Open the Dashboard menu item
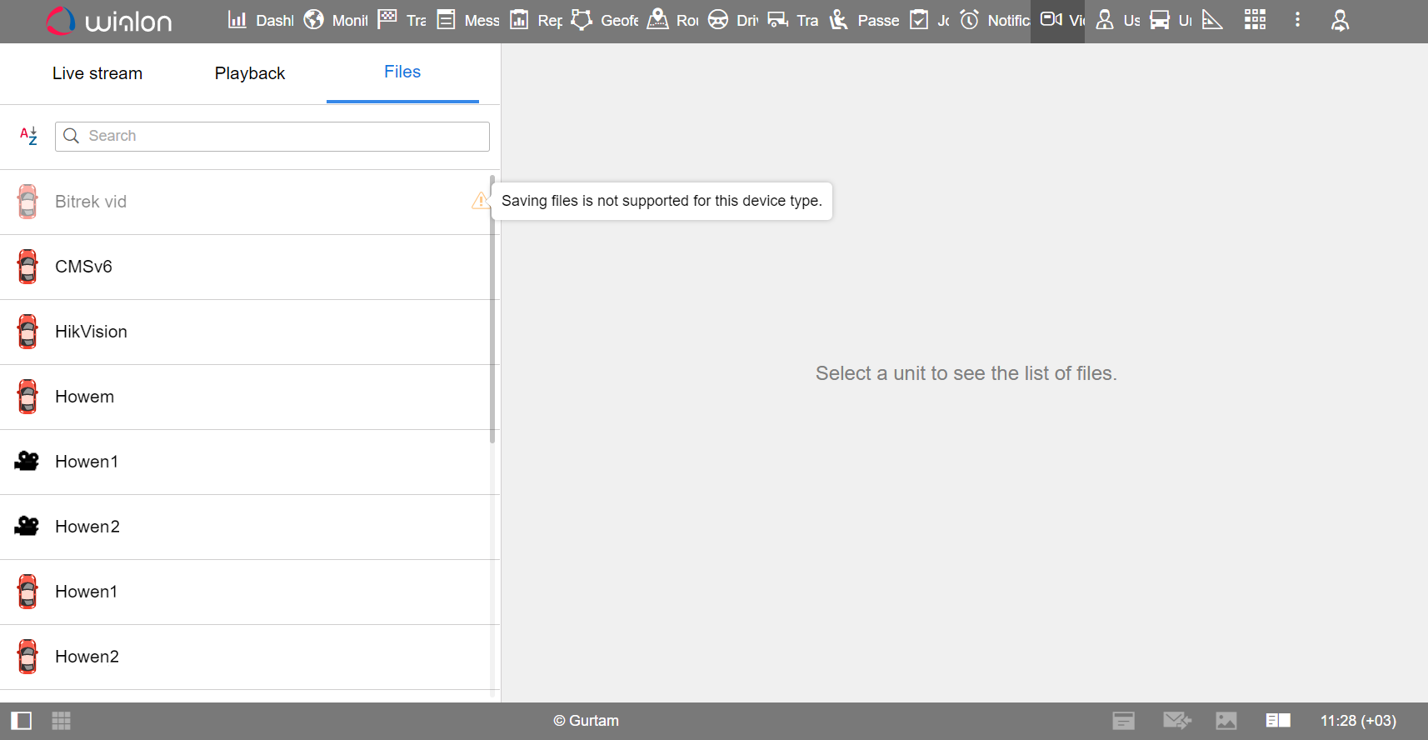 (260, 20)
